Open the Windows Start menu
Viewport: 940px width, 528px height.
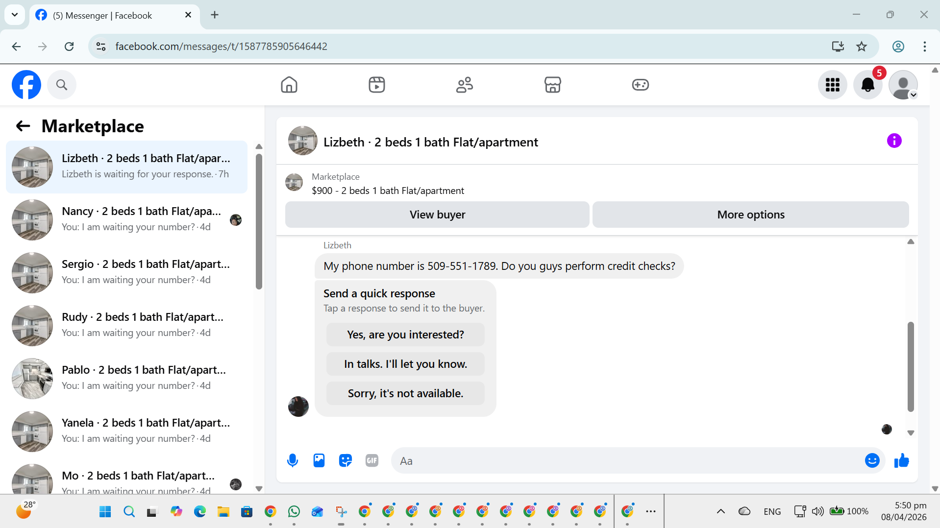pos(105,512)
